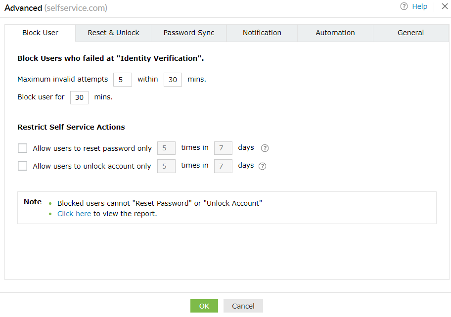
Task: Click the maximum invalid attempts field
Action: click(122, 80)
